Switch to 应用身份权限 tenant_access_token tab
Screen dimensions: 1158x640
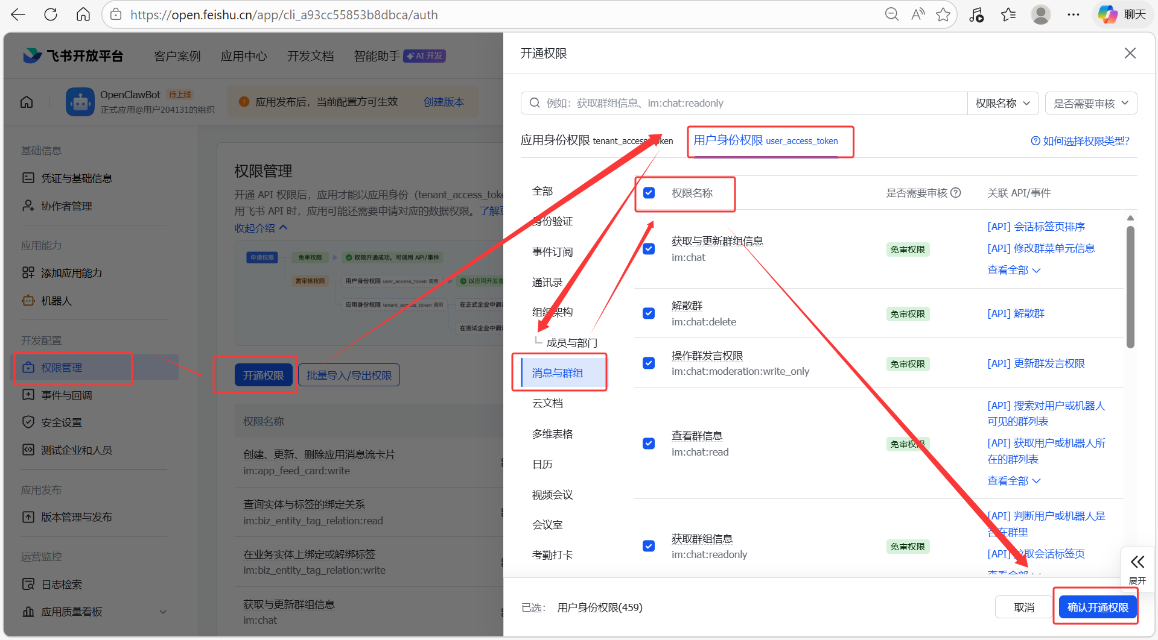[596, 140]
